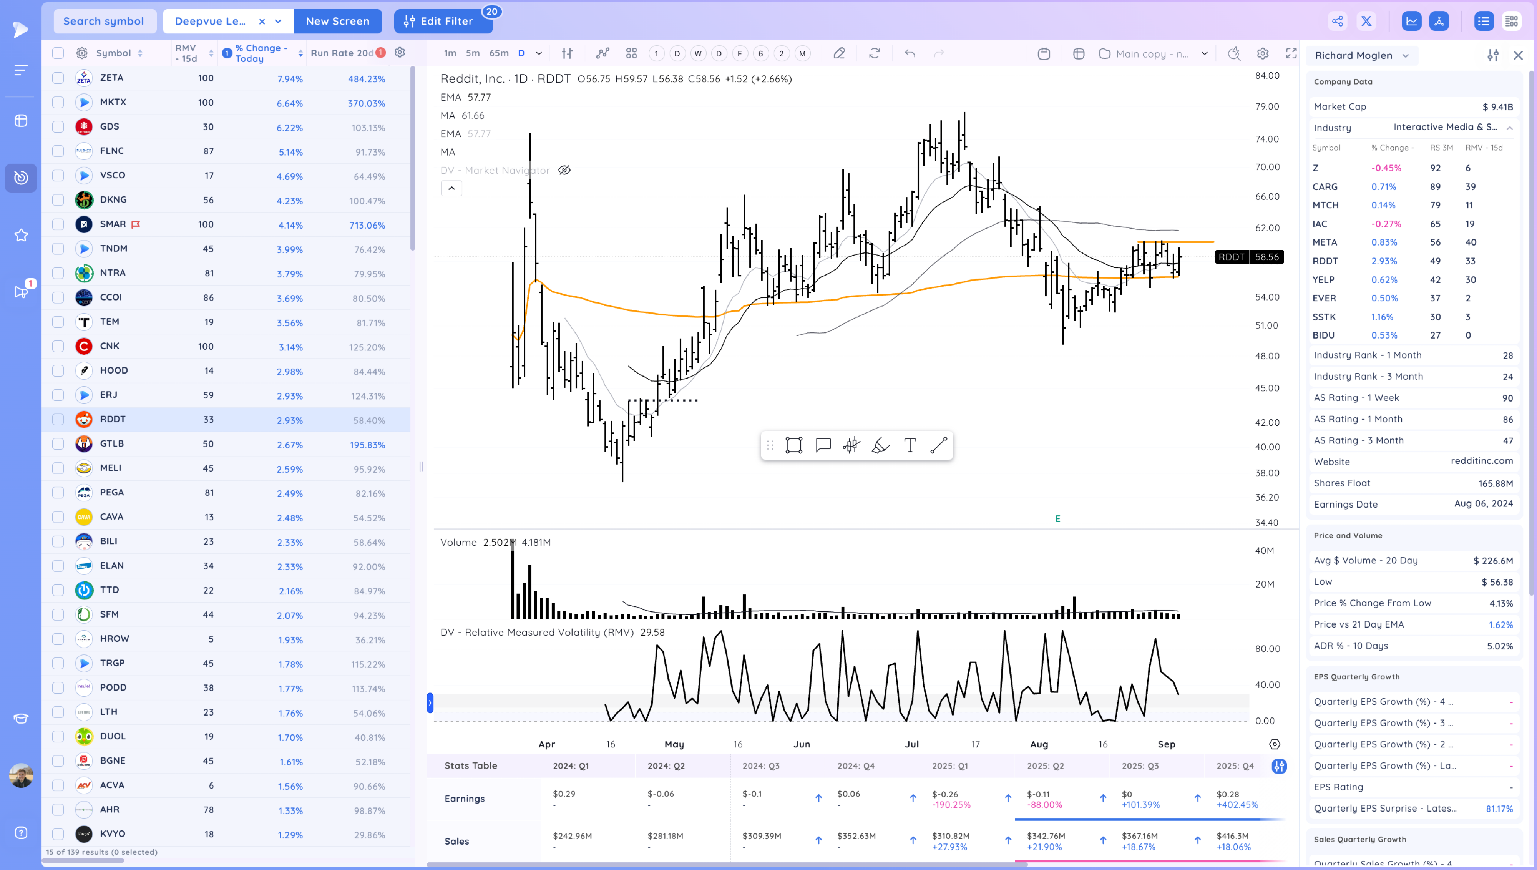The width and height of the screenshot is (1537, 870).
Task: Expand the Main copy layout dropdown
Action: [x=1204, y=54]
